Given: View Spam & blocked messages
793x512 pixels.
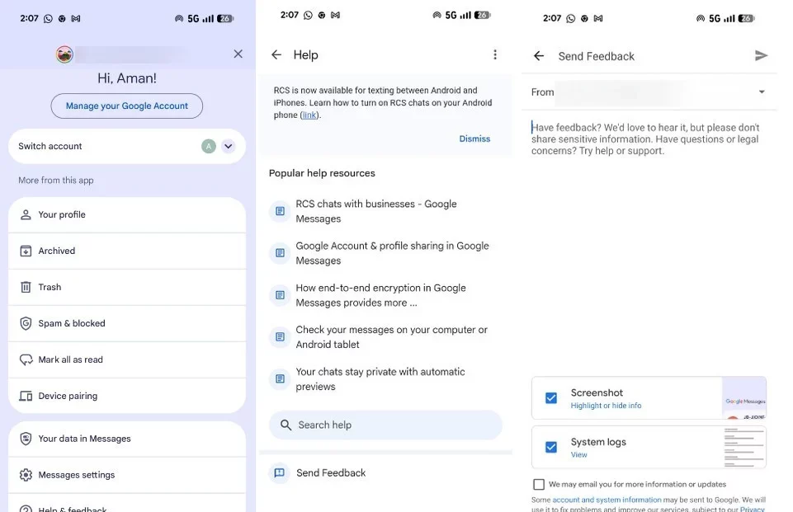Looking at the screenshot, I should (x=71, y=323).
